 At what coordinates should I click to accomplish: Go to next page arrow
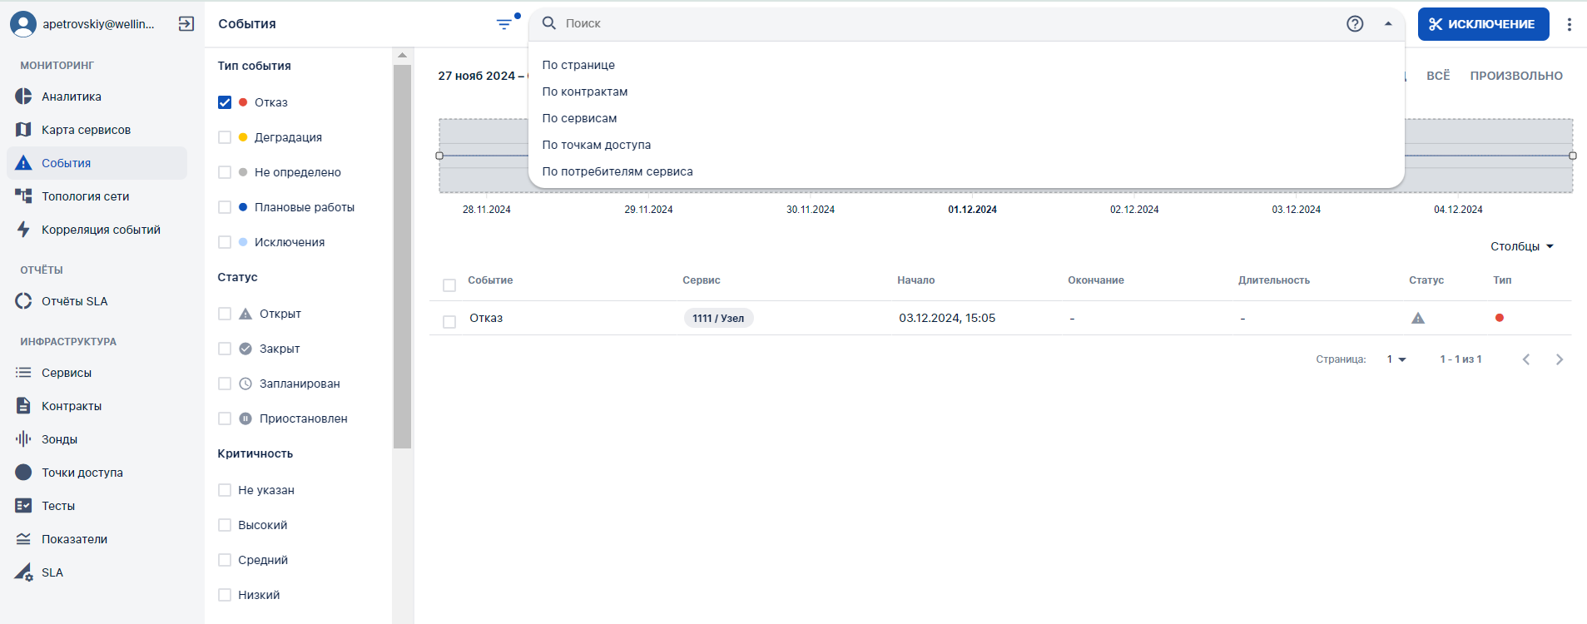(x=1559, y=359)
